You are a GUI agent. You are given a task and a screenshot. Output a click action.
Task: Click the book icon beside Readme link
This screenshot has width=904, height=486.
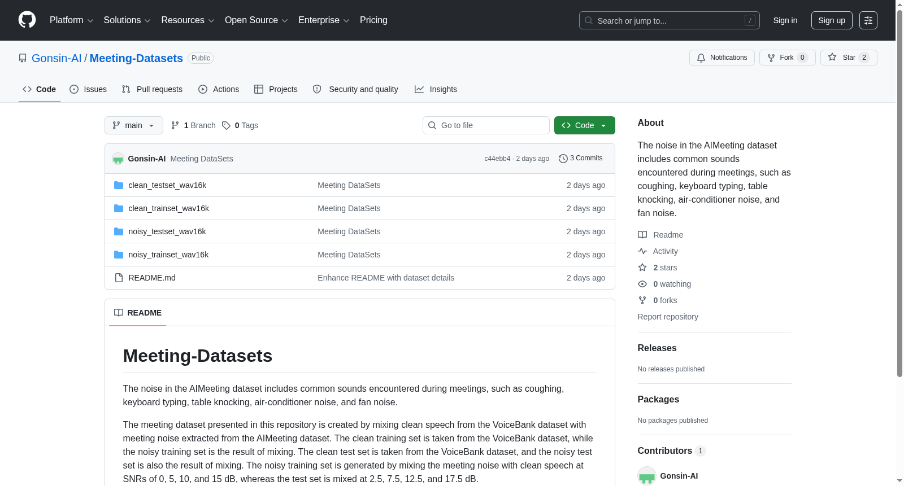(642, 235)
